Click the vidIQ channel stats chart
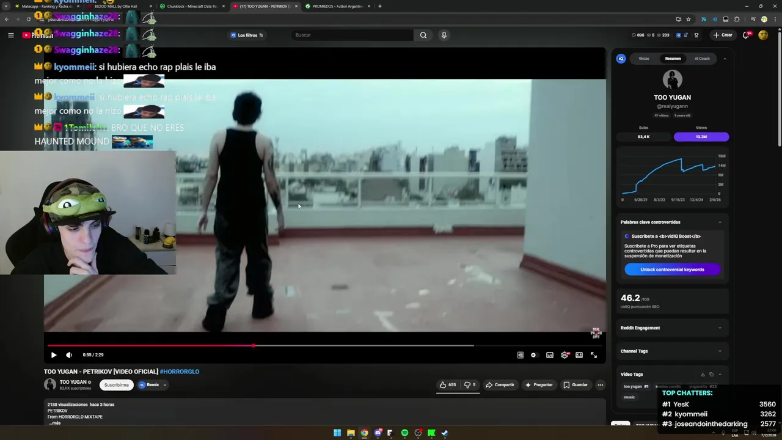Image resolution: width=782 pixels, height=440 pixels. point(673,177)
